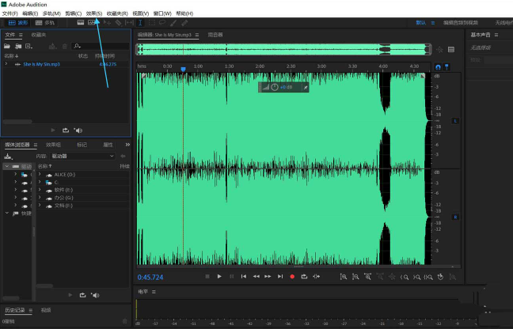Click the red Record button in transport
This screenshot has width=513, height=329.
coord(292,276)
